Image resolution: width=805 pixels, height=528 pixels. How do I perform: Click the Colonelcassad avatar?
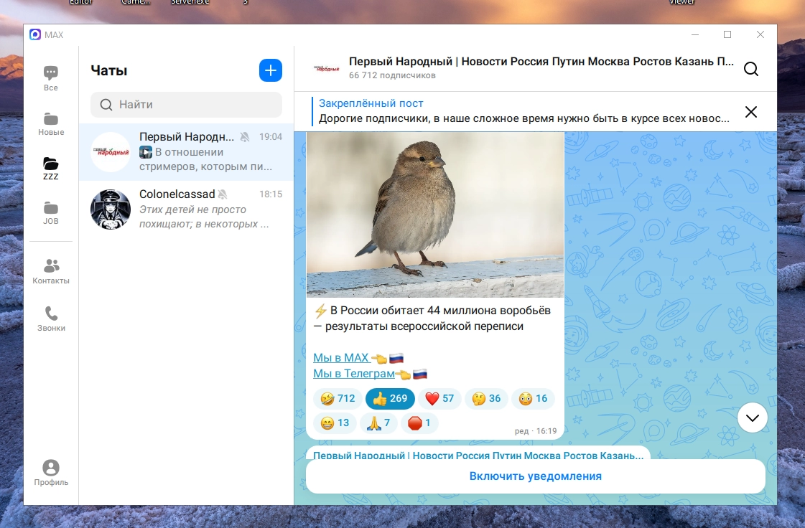tap(111, 209)
